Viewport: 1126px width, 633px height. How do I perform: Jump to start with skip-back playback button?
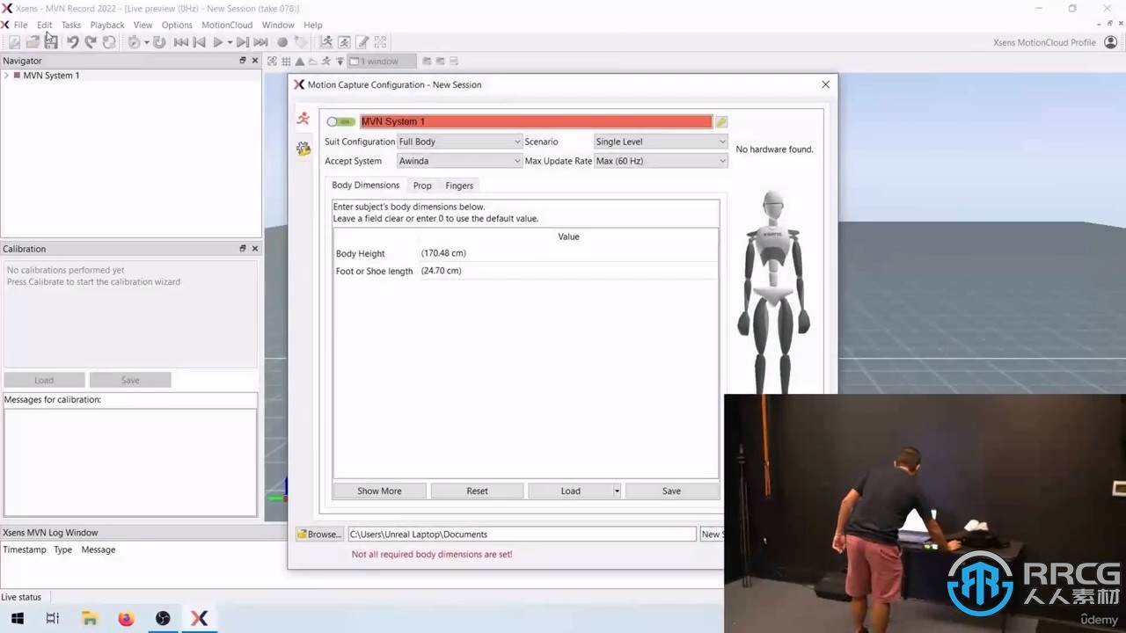(x=180, y=42)
